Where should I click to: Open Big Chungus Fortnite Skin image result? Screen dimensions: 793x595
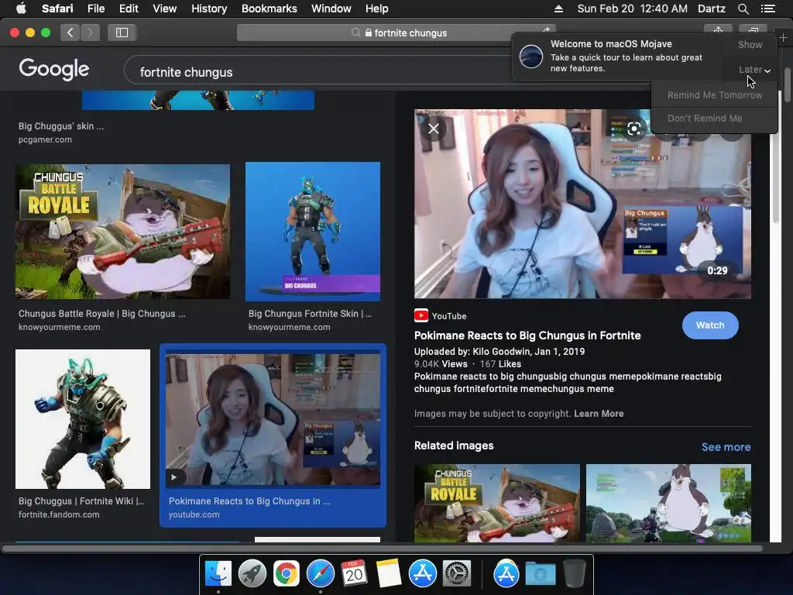tap(313, 231)
